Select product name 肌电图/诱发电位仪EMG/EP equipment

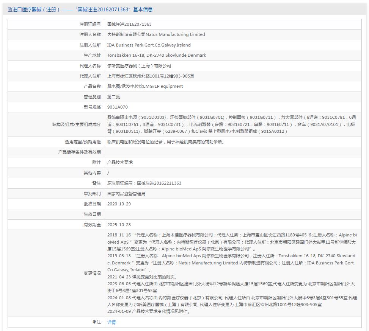pyautogui.click(x=145, y=86)
